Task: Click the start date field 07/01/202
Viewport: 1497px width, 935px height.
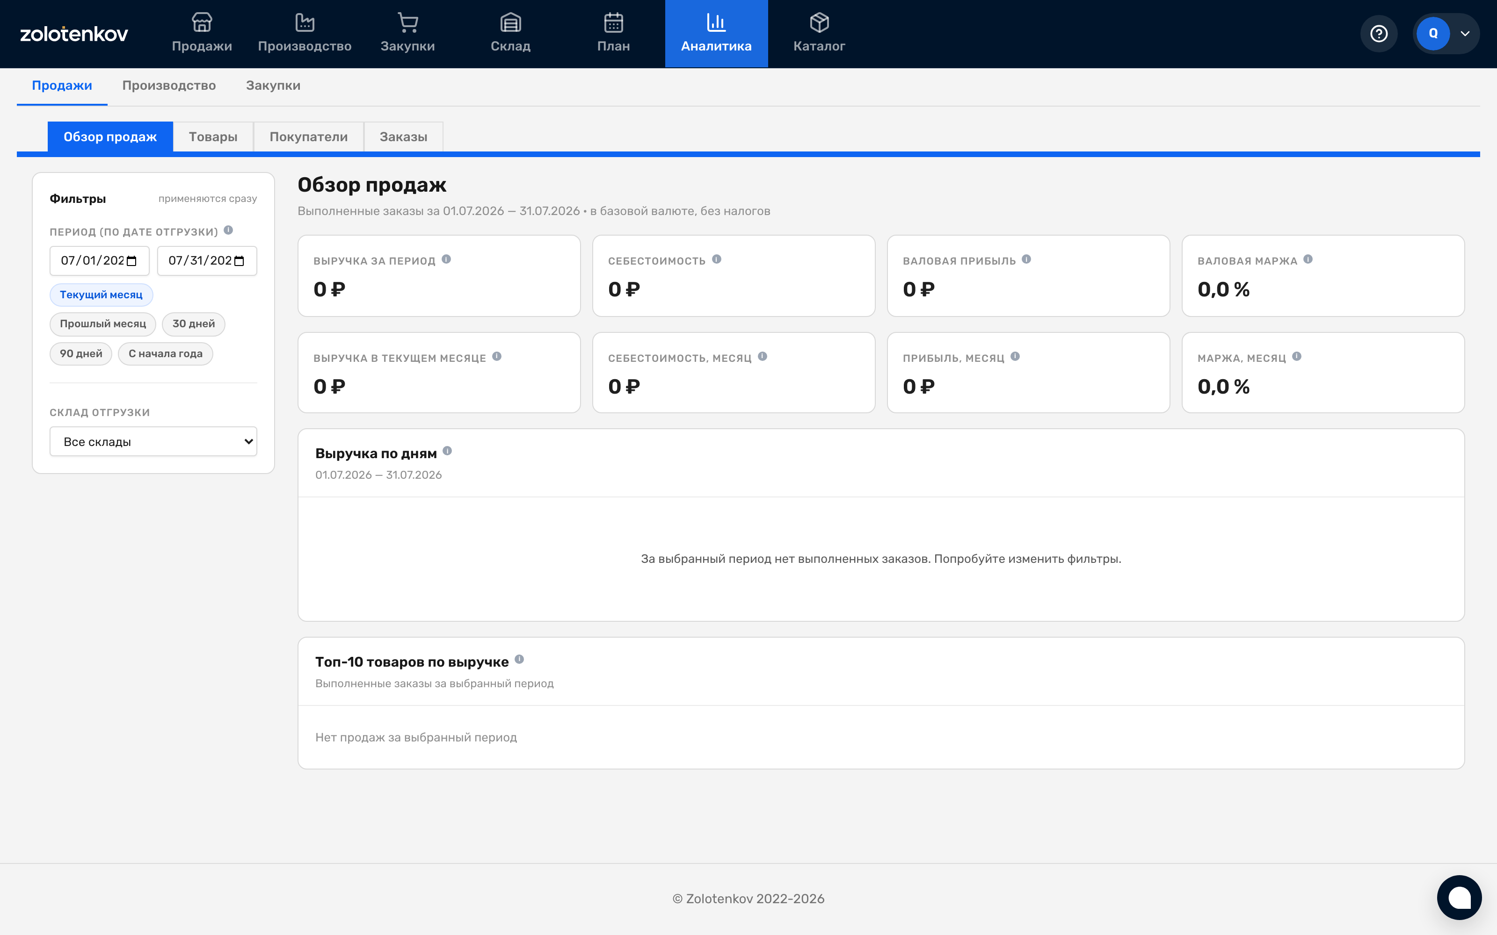Action: 100,261
